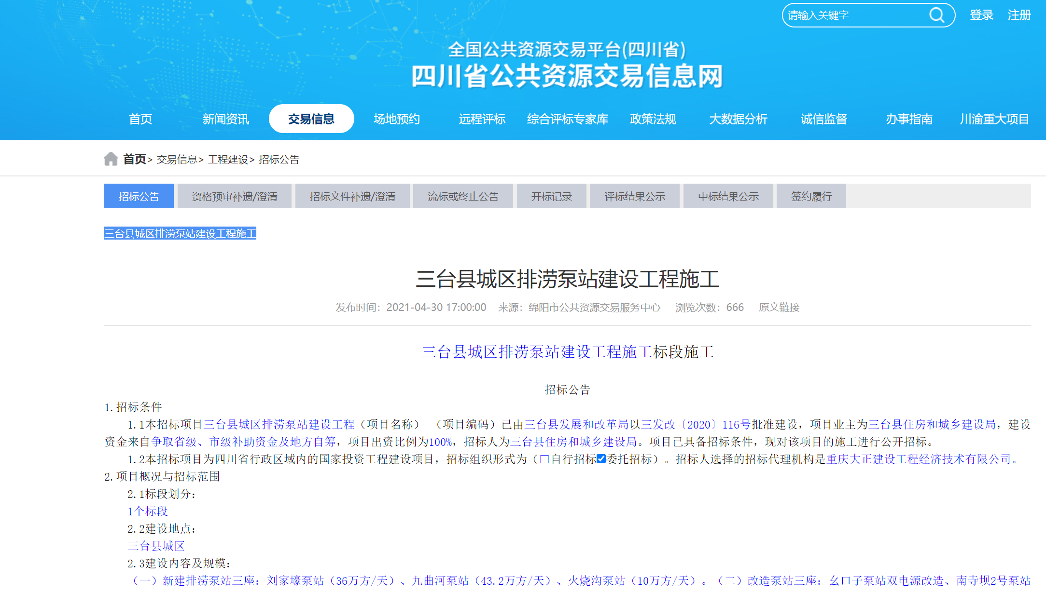Click blue subtitle 三台县城区排涝泵站建设工程施工标段施工

point(568,352)
